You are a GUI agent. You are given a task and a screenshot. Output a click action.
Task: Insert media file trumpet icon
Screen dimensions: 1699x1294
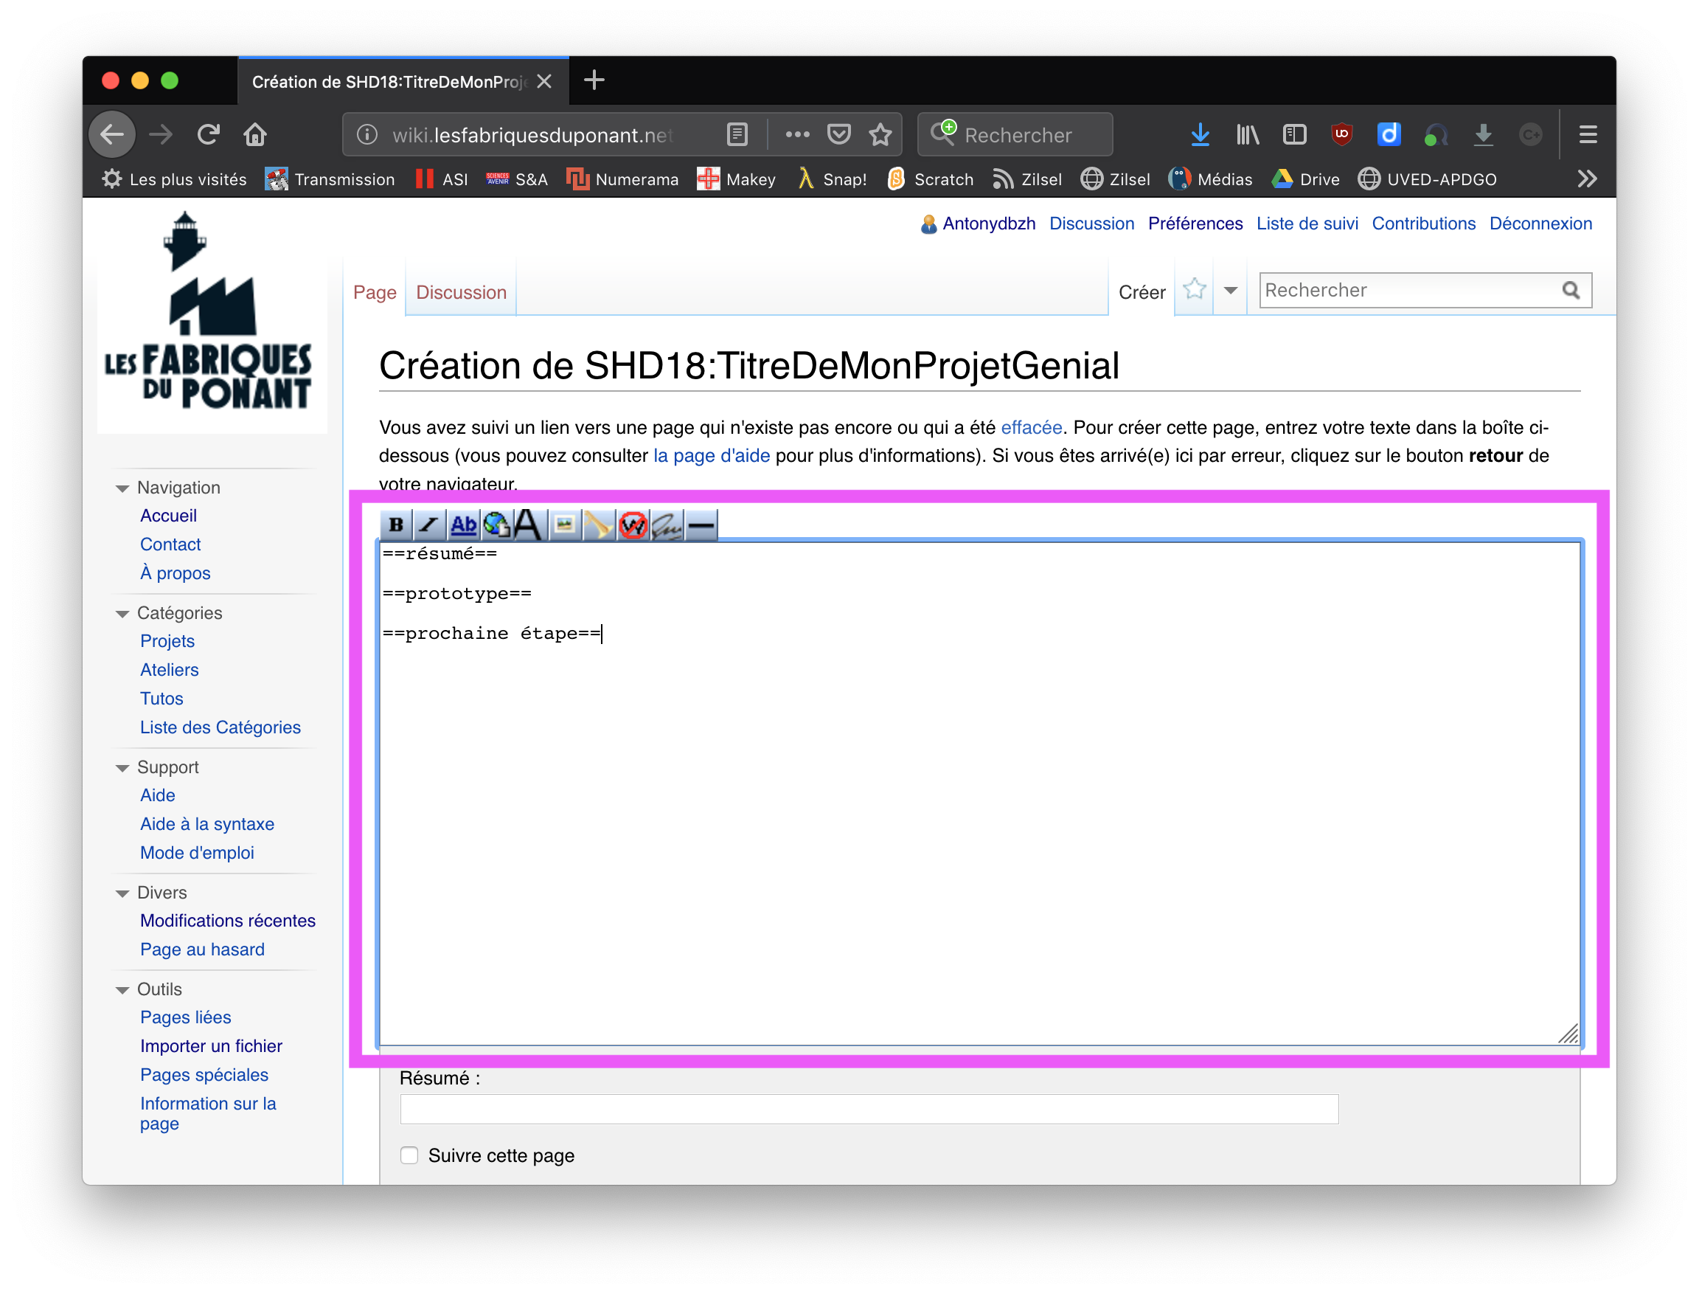[598, 525]
